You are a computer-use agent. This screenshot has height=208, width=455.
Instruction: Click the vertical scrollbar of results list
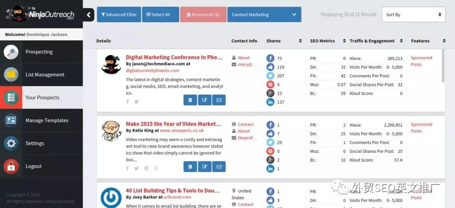443,67
